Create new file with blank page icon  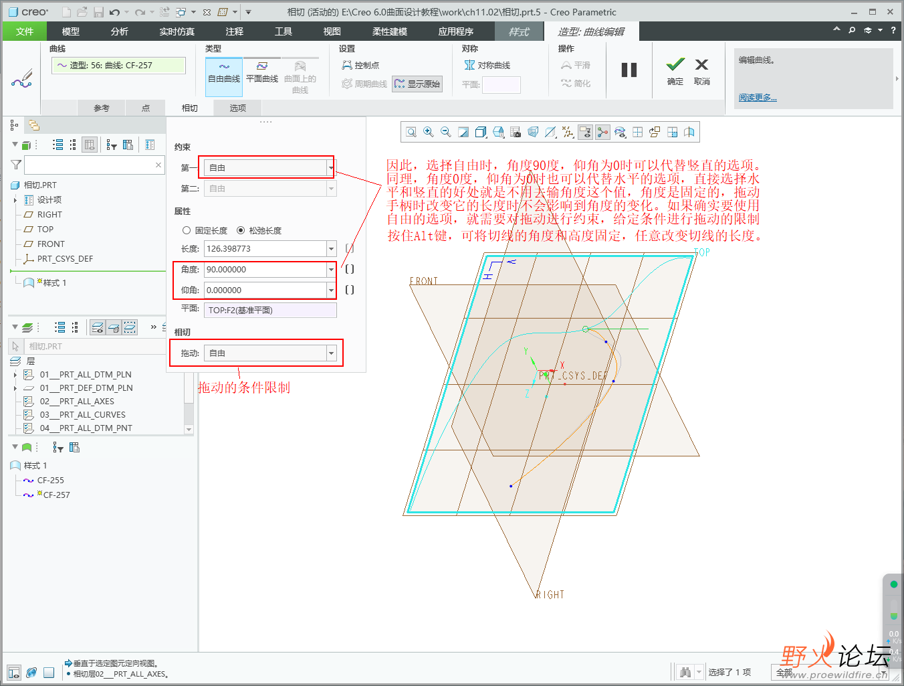pyautogui.click(x=66, y=12)
